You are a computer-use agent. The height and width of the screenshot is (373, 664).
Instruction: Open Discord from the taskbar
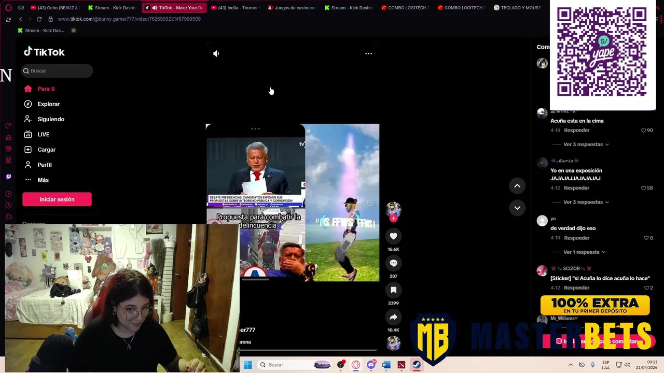(371, 365)
